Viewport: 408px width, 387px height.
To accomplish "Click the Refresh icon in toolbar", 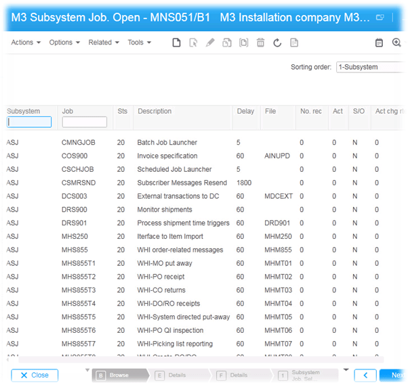I will pos(277,43).
